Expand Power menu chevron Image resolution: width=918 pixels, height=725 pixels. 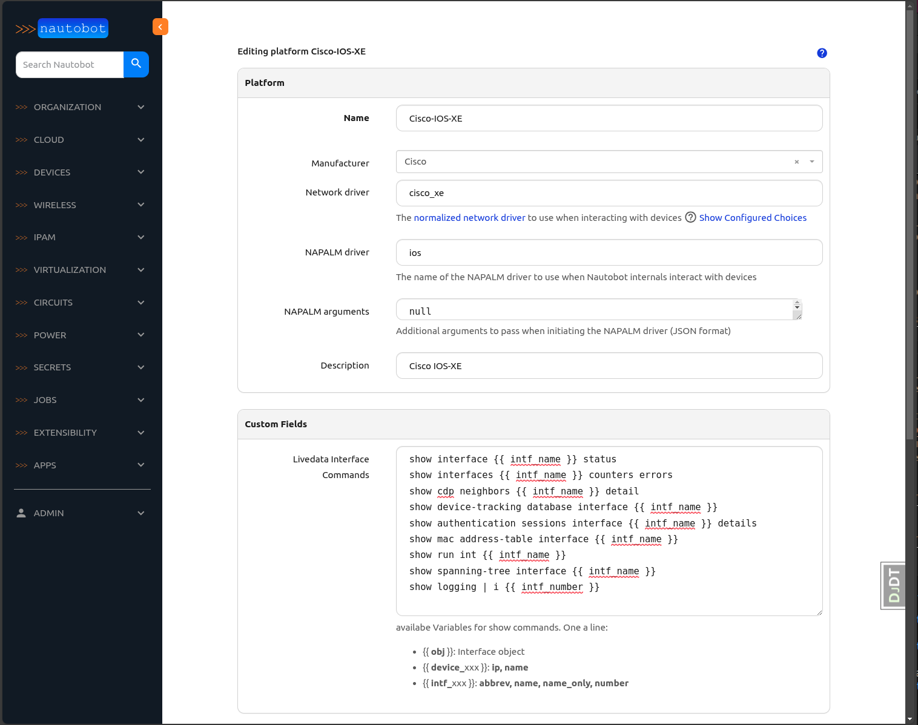pyautogui.click(x=141, y=335)
